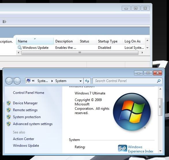Click the System window scroll down arrow
This screenshot has width=169, height=160.
pos(160,151)
